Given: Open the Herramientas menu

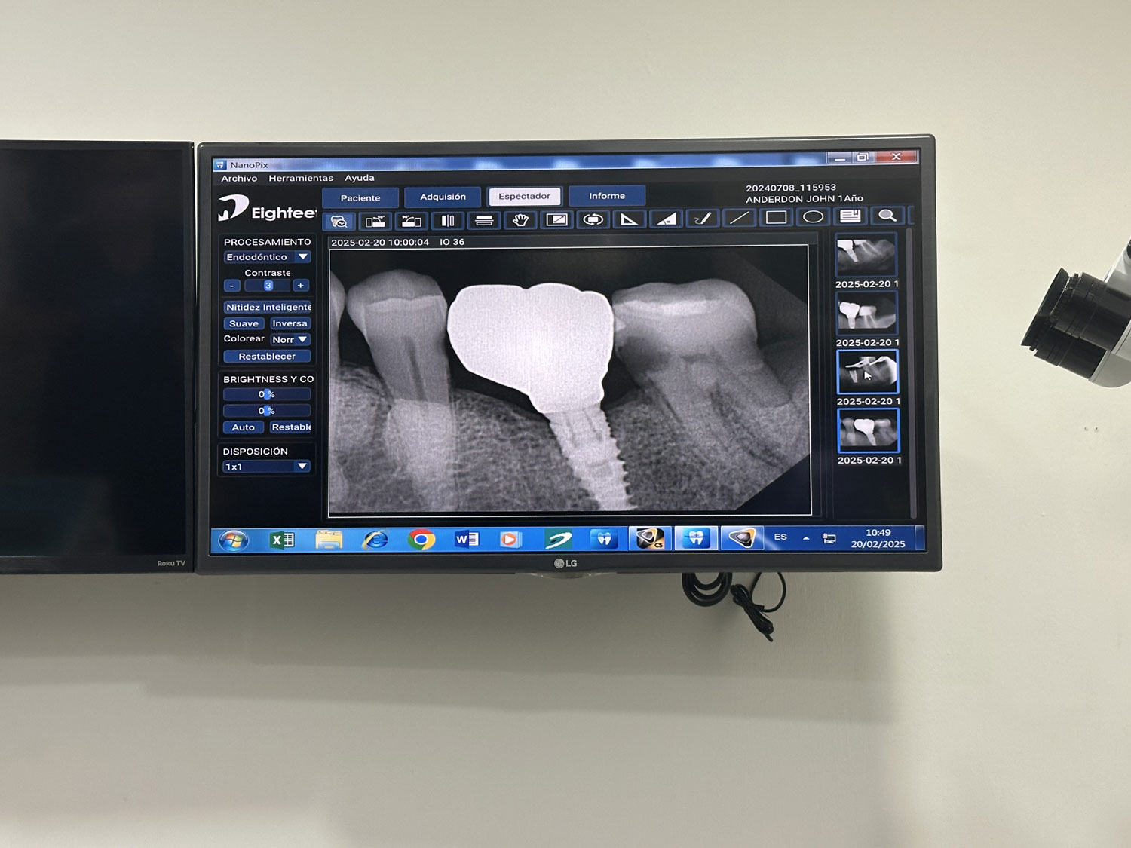Looking at the screenshot, I should (x=300, y=179).
